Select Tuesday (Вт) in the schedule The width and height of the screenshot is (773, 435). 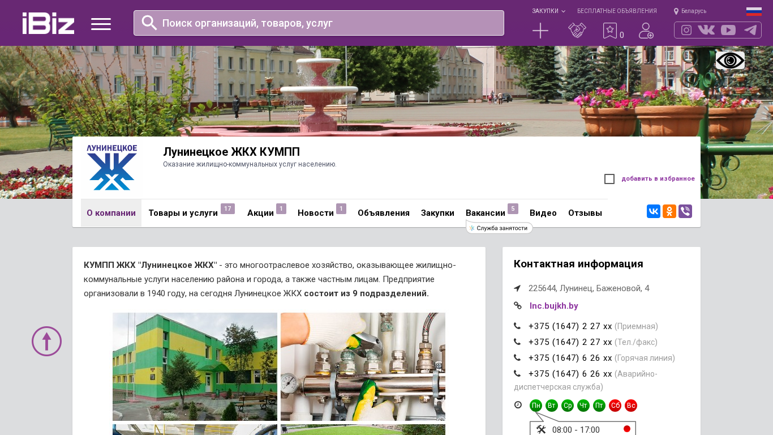pyautogui.click(x=552, y=406)
